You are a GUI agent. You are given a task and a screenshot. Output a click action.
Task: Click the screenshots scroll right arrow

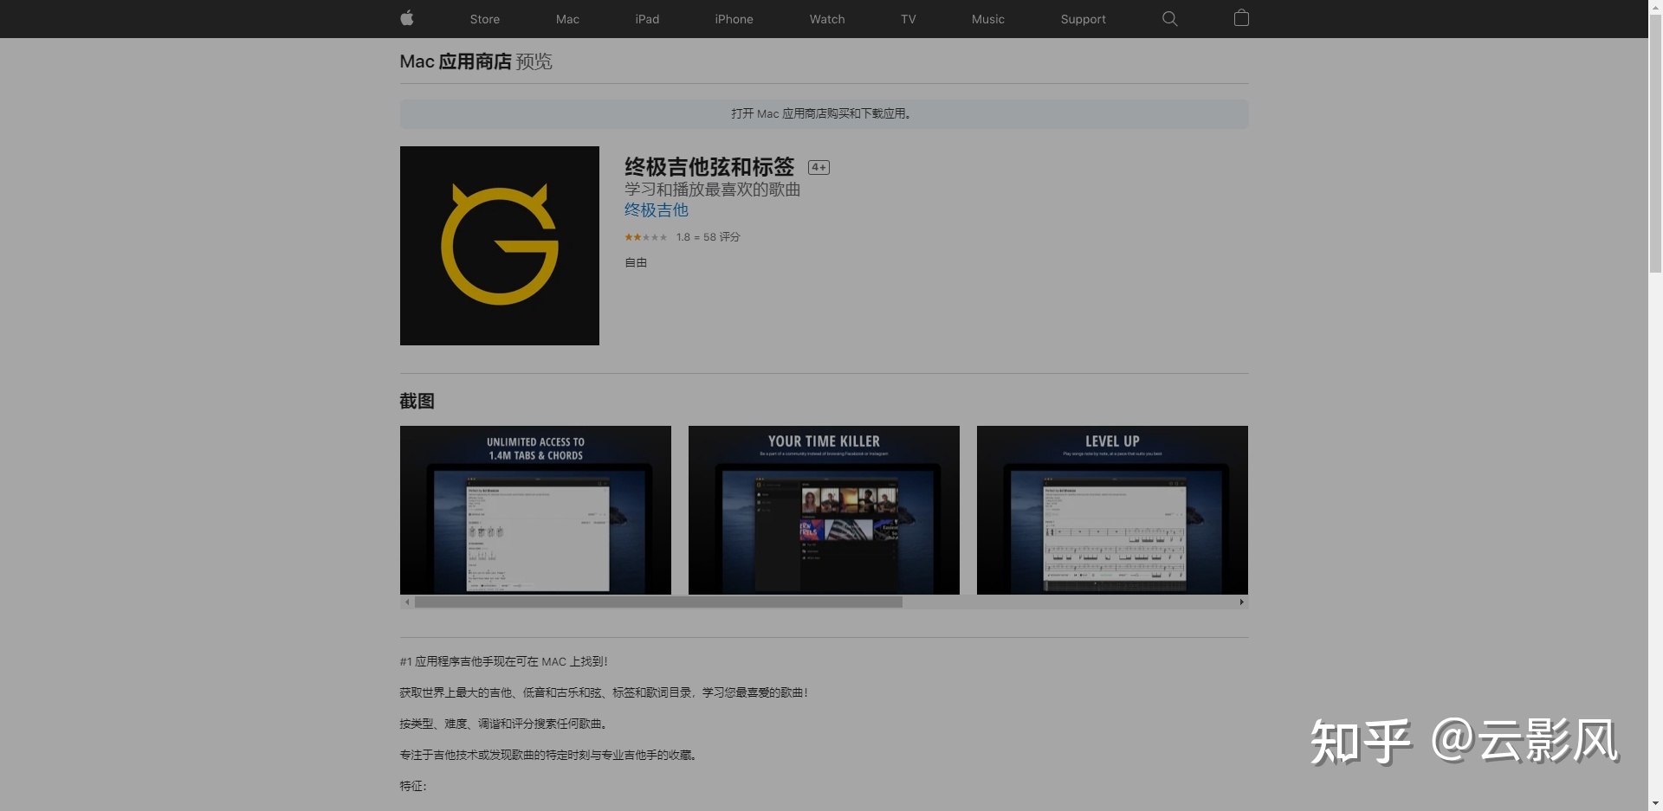(1241, 602)
